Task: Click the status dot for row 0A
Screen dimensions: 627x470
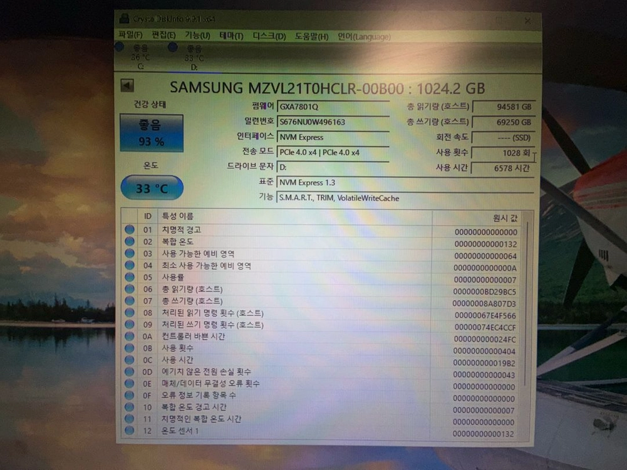Action: [130, 336]
